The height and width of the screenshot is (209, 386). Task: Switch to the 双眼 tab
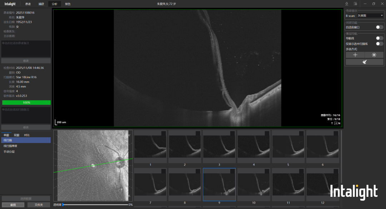coord(17,135)
